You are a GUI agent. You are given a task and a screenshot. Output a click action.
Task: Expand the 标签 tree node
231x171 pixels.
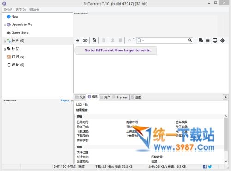point(5,49)
